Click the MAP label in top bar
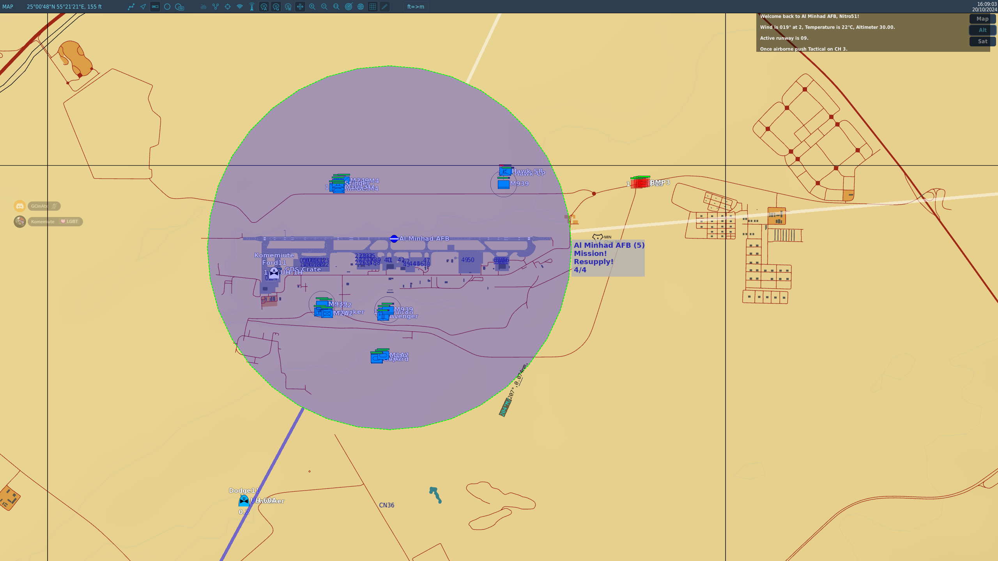Viewport: 998px width, 561px height. click(8, 7)
